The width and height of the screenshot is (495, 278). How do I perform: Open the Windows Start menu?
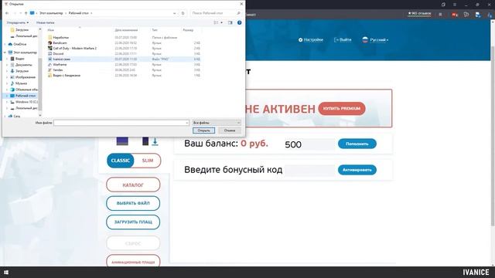[x=6, y=273]
